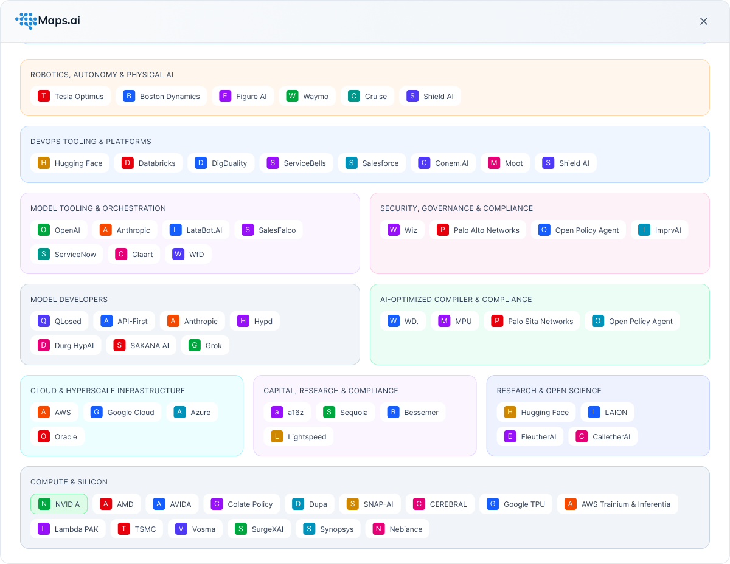Click the H icon beside Hugging Face in DevOps
The image size is (730, 564).
pos(43,163)
